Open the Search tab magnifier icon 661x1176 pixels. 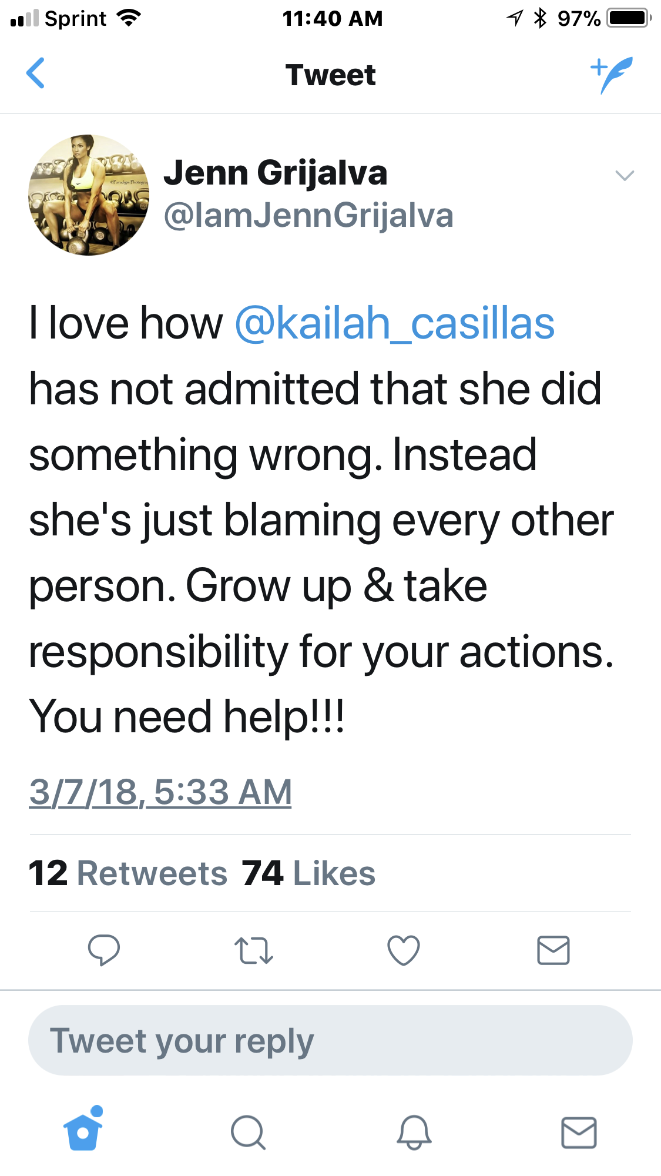tap(249, 1132)
